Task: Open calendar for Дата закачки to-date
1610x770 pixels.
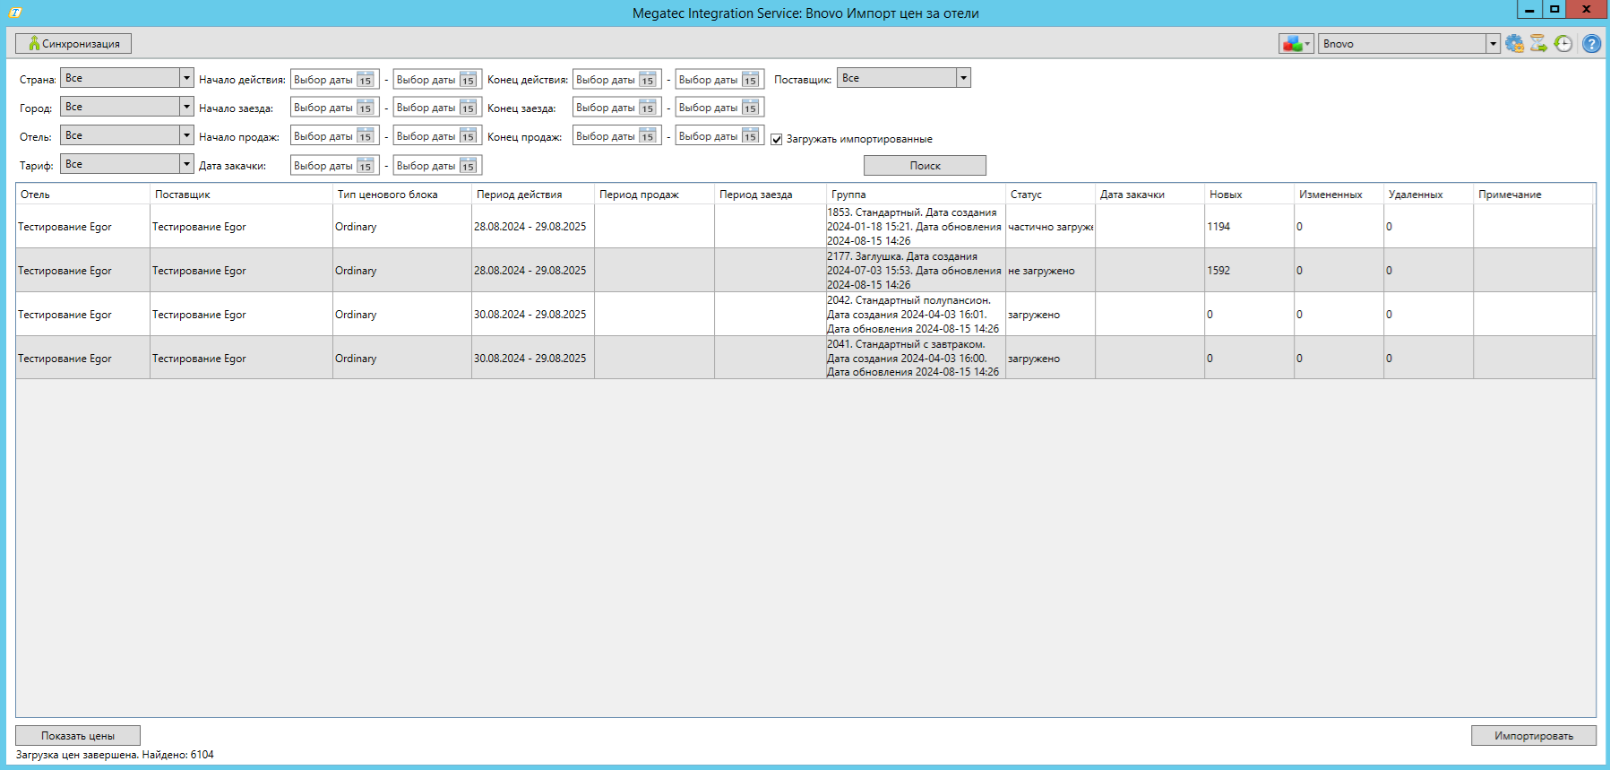Action: 468,166
